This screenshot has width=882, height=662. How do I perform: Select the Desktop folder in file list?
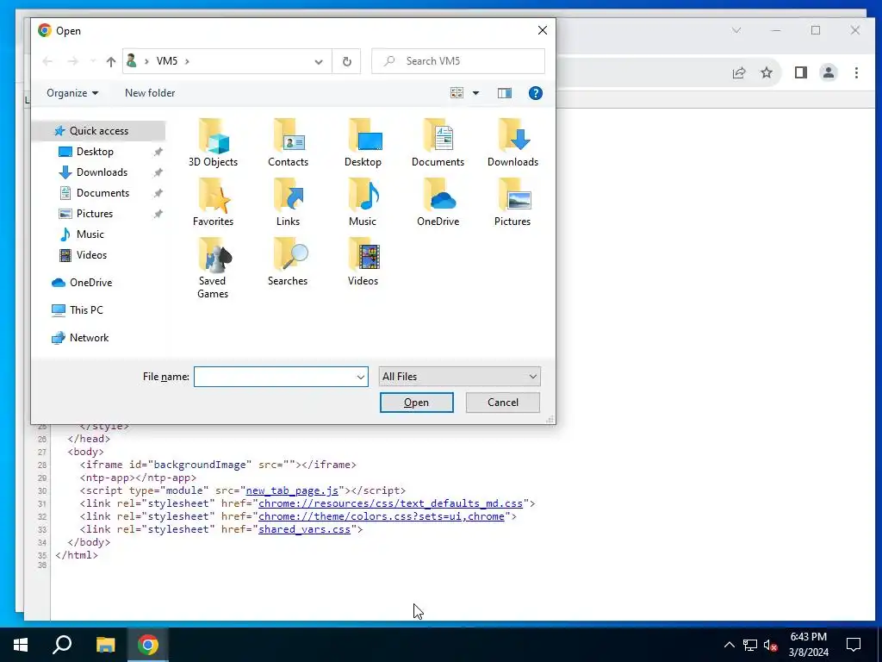pos(363,143)
